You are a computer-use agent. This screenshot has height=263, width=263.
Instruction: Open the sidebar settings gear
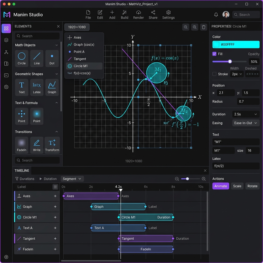click(x=6, y=87)
